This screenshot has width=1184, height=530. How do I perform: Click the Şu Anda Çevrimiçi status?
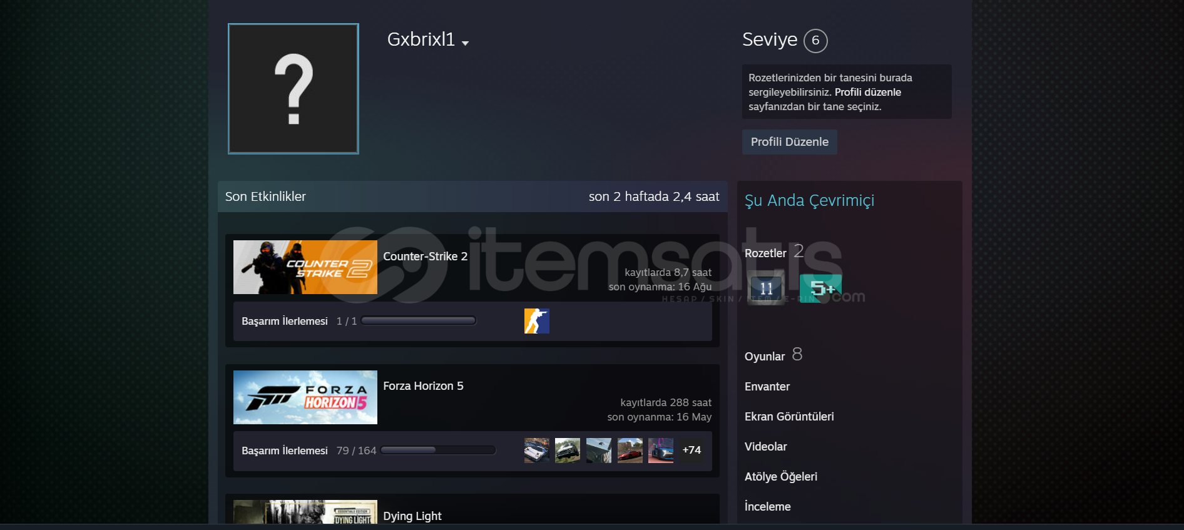[810, 201]
